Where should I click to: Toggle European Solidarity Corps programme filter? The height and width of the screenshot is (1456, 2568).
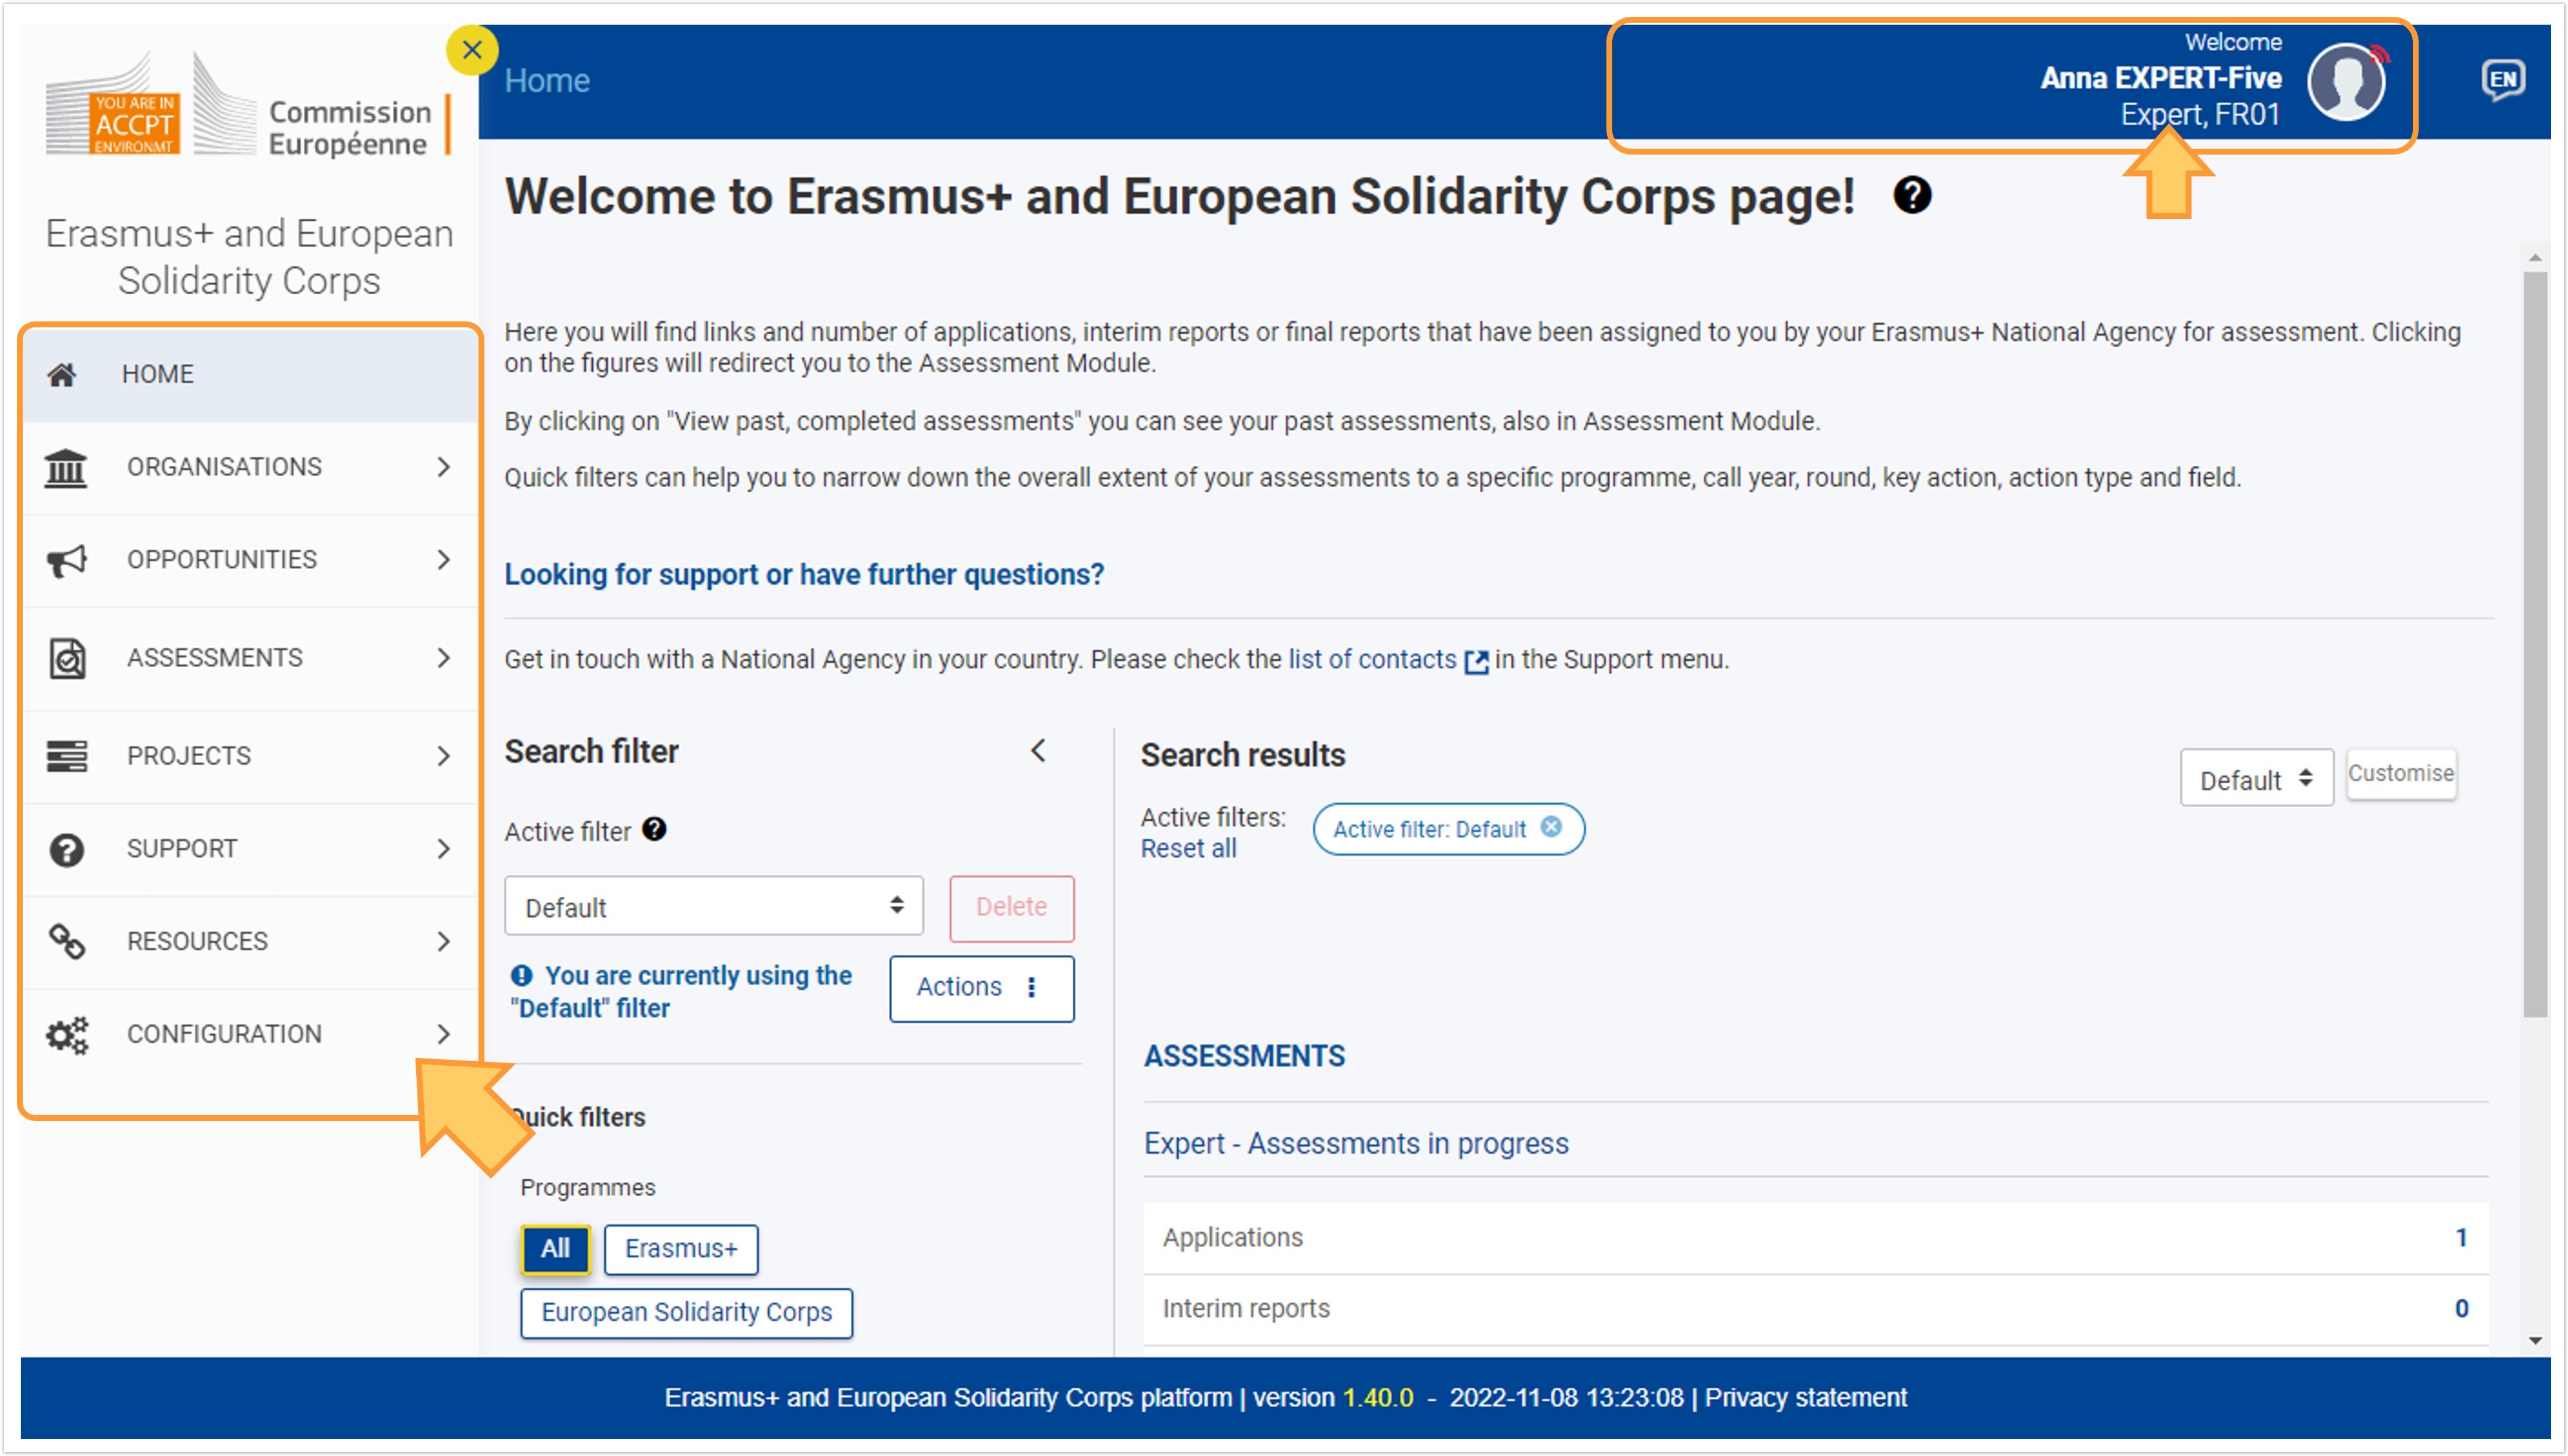(x=686, y=1311)
